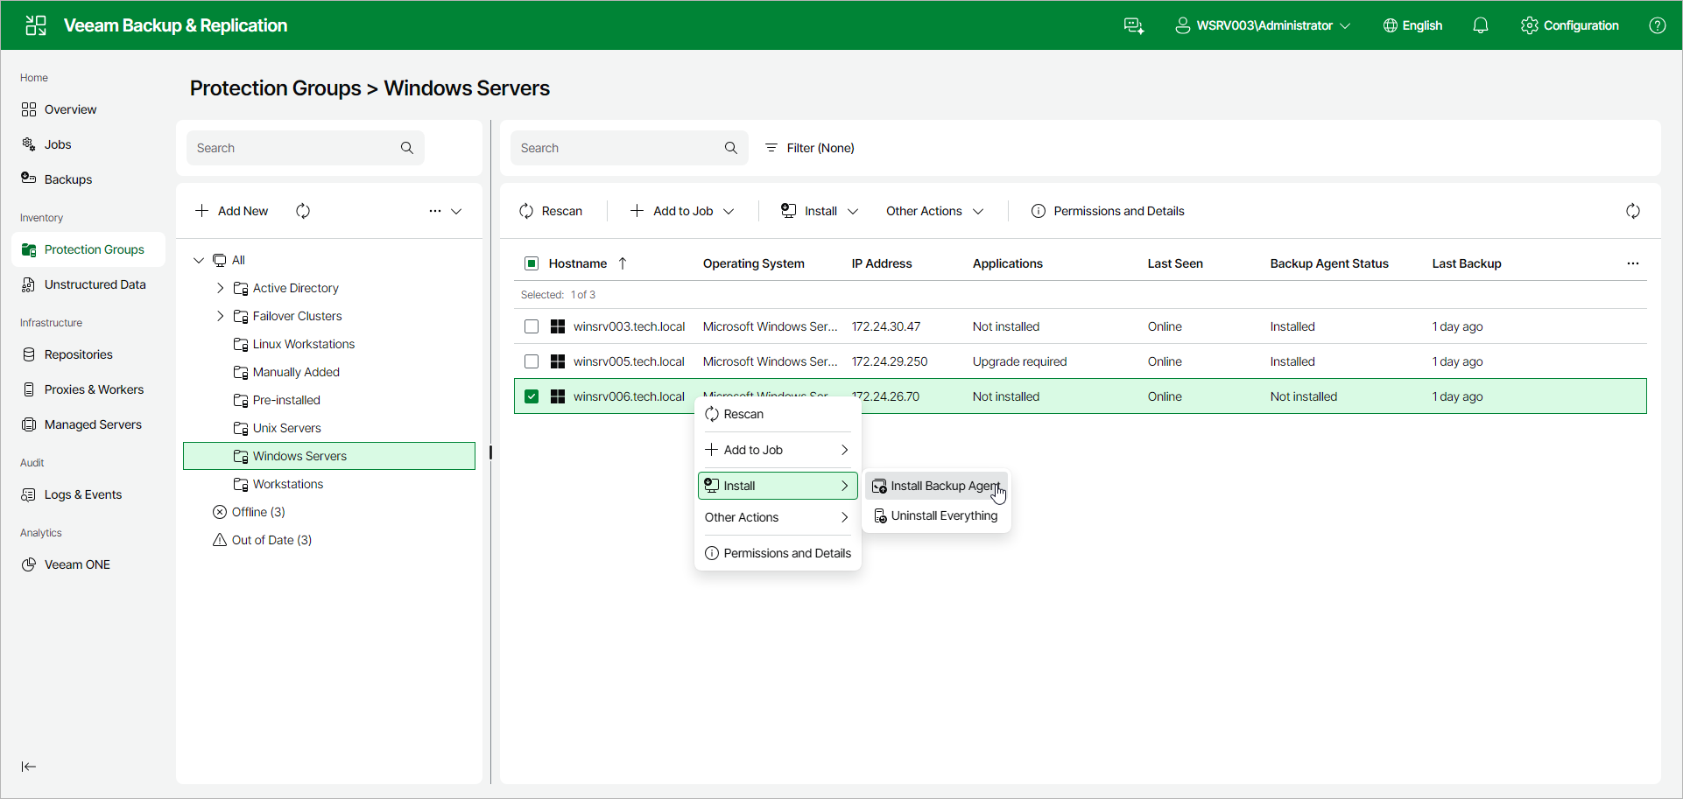The image size is (1683, 799).
Task: Click the Veeam application grid logo icon
Action: point(36,25)
